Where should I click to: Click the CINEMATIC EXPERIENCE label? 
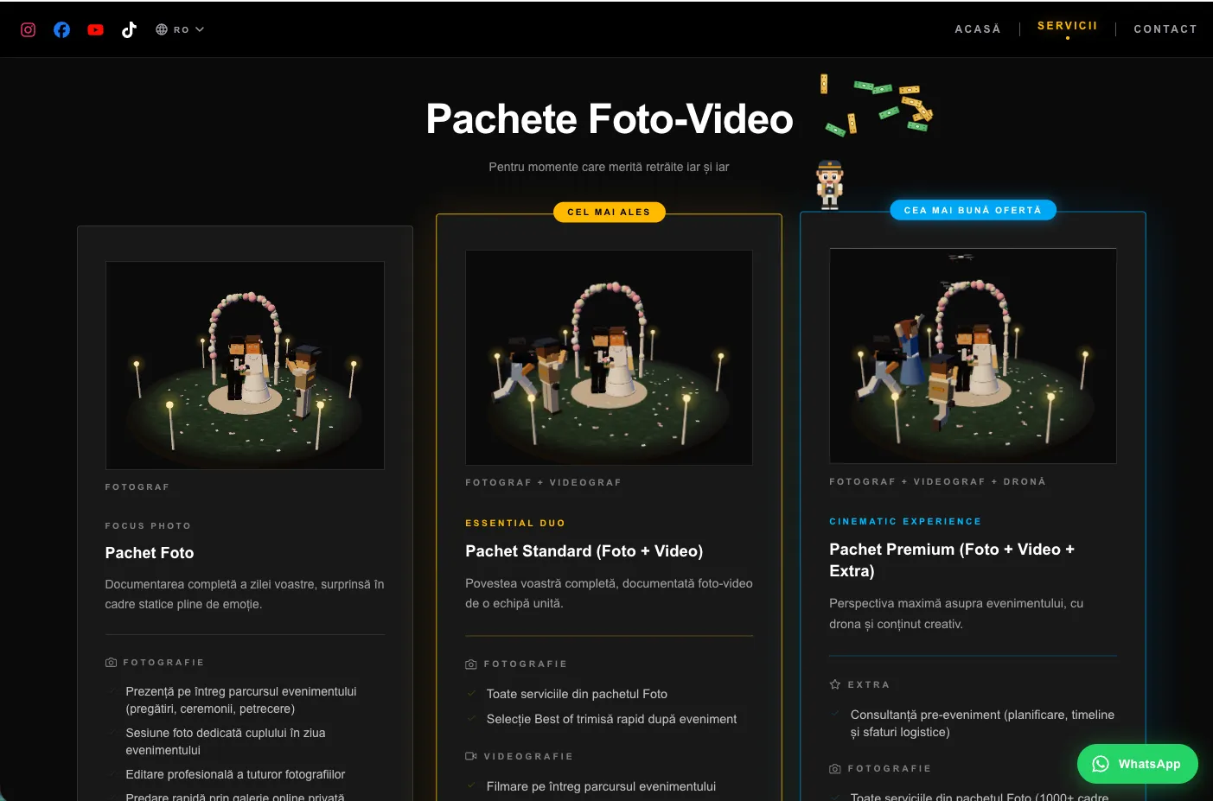905,521
